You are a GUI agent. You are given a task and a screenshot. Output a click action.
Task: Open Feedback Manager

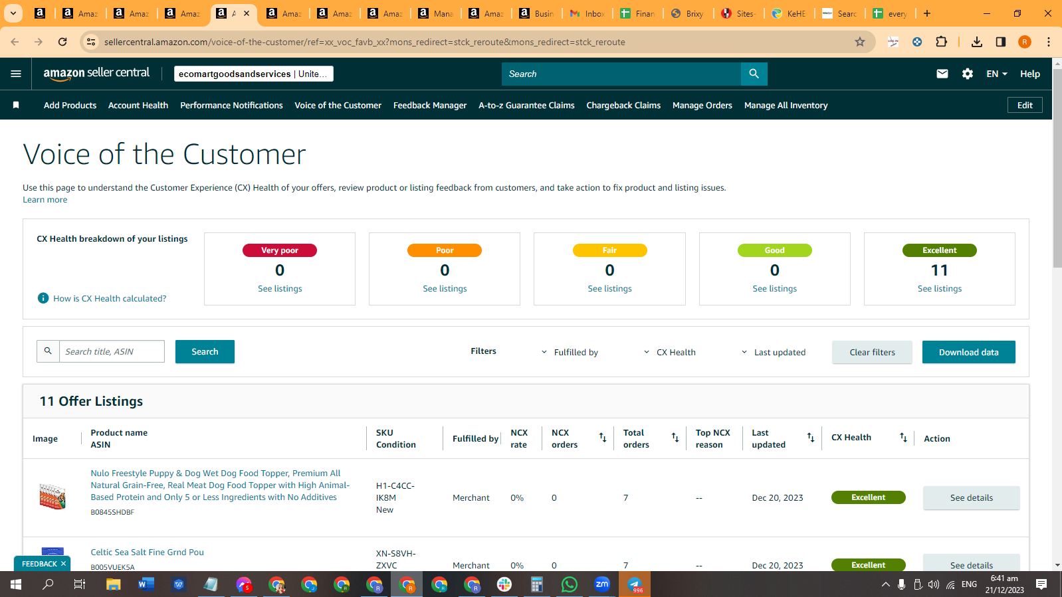(430, 105)
